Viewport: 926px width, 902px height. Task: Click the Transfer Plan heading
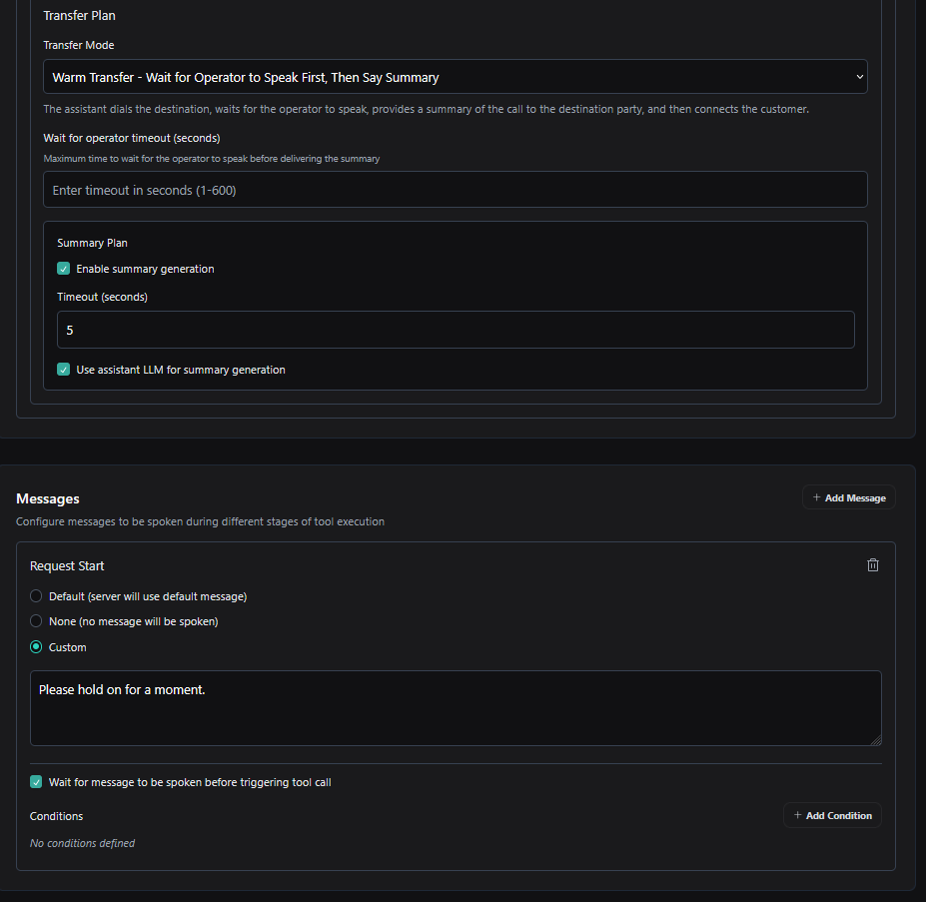80,16
